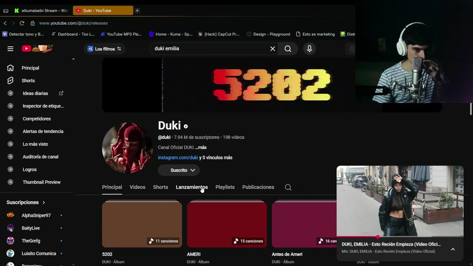Open Ideas diarias in the sidebar

[36, 93]
